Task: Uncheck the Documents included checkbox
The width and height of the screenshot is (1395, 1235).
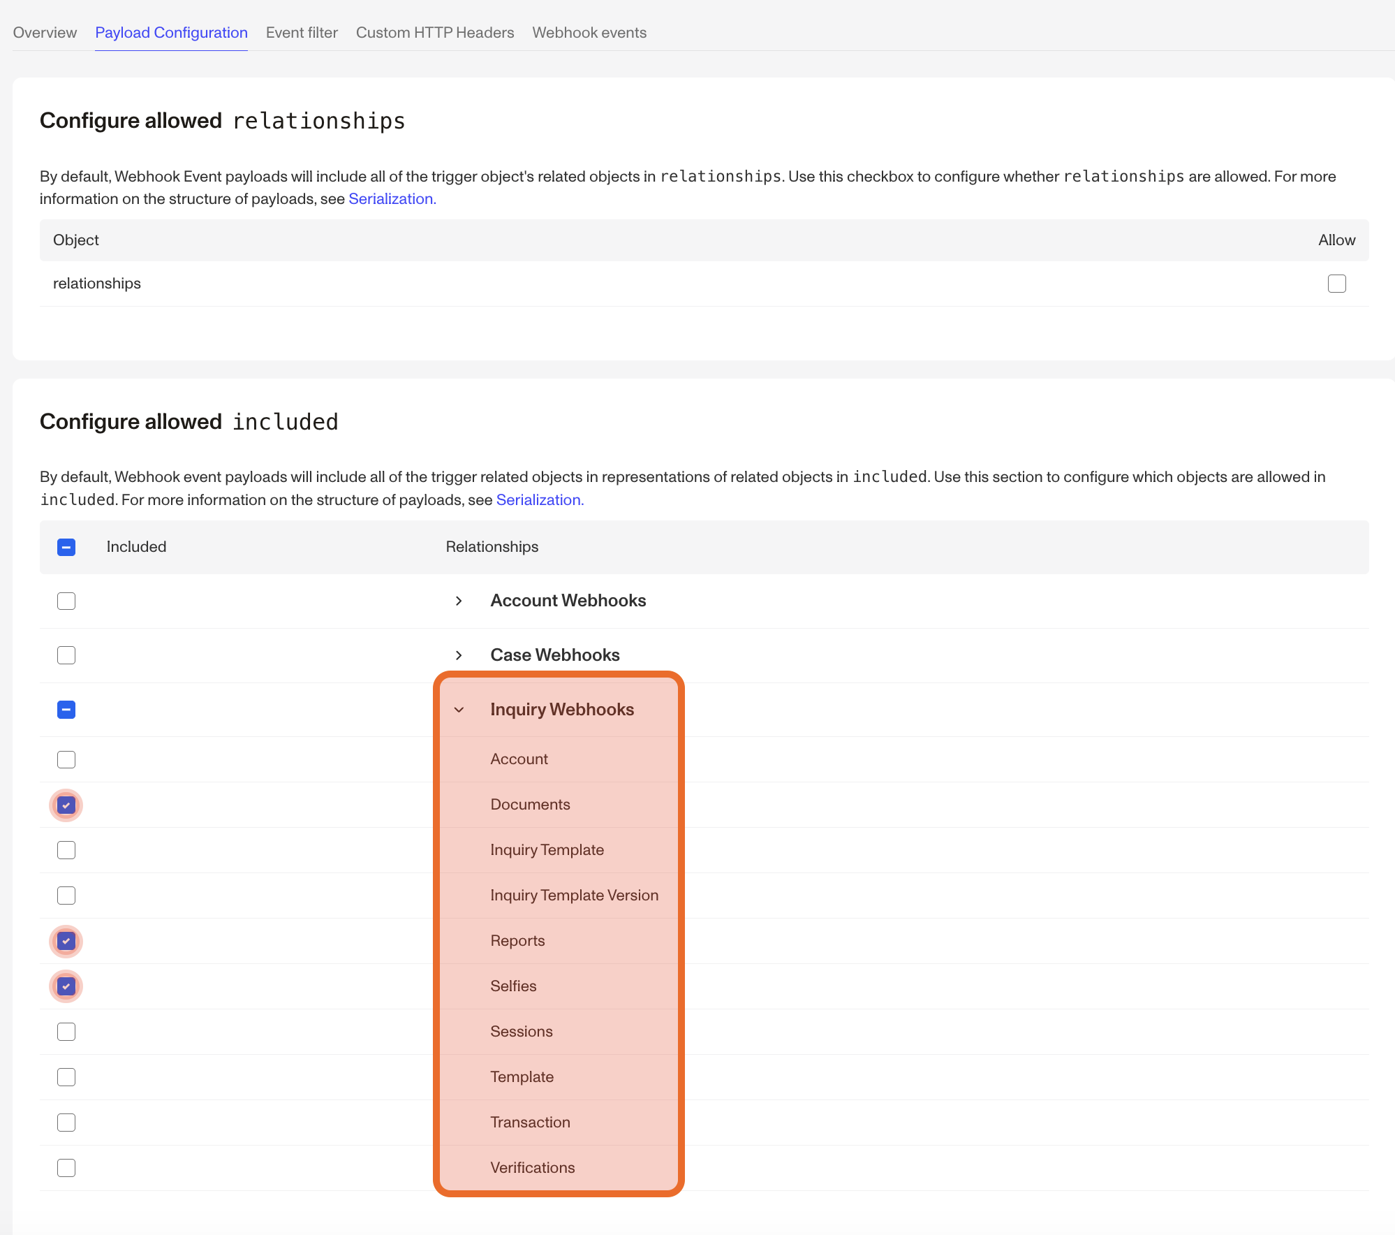Action: (66, 805)
